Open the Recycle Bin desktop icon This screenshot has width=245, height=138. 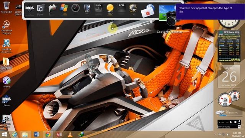click(7, 7)
